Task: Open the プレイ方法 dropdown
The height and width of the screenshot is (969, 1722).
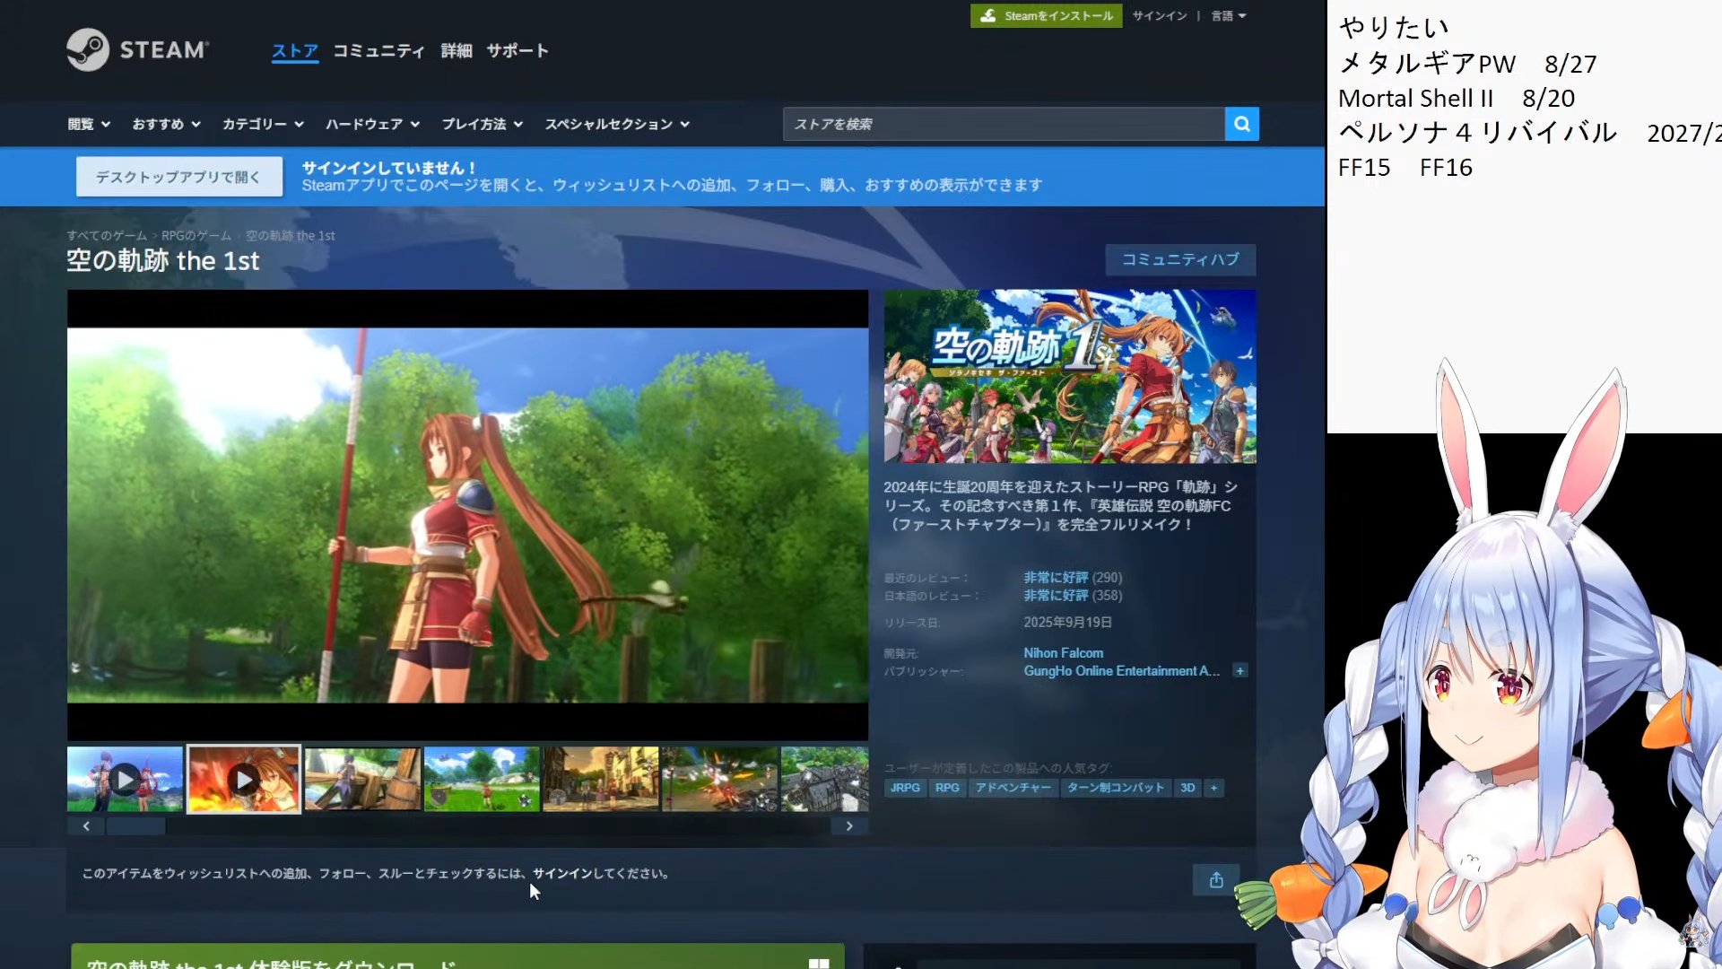Action: pos(482,124)
